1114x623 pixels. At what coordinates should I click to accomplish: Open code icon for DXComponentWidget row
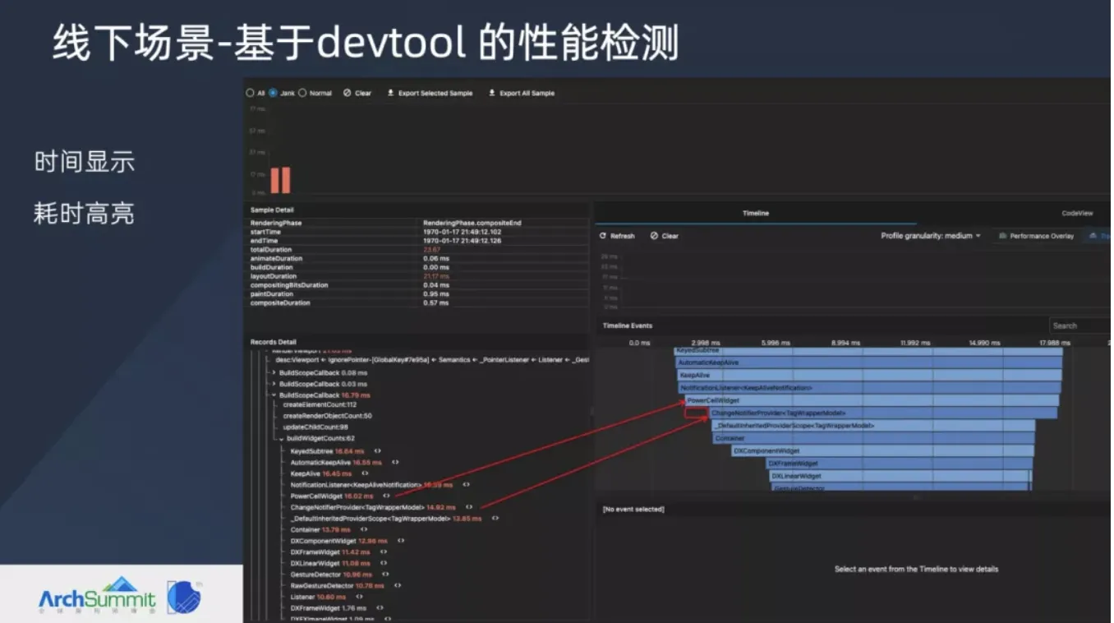[400, 541]
